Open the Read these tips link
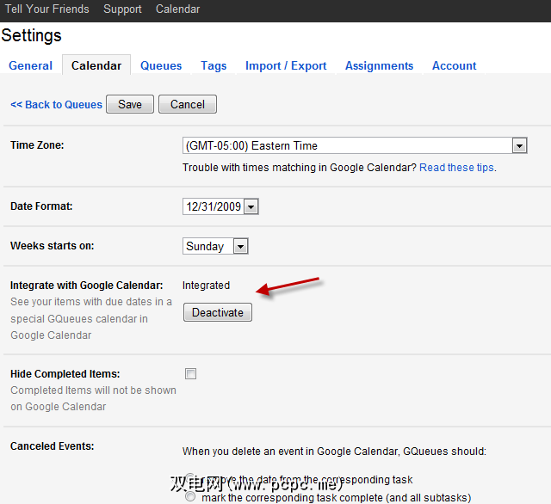Screen dimensions: 551x504 [x=456, y=168]
